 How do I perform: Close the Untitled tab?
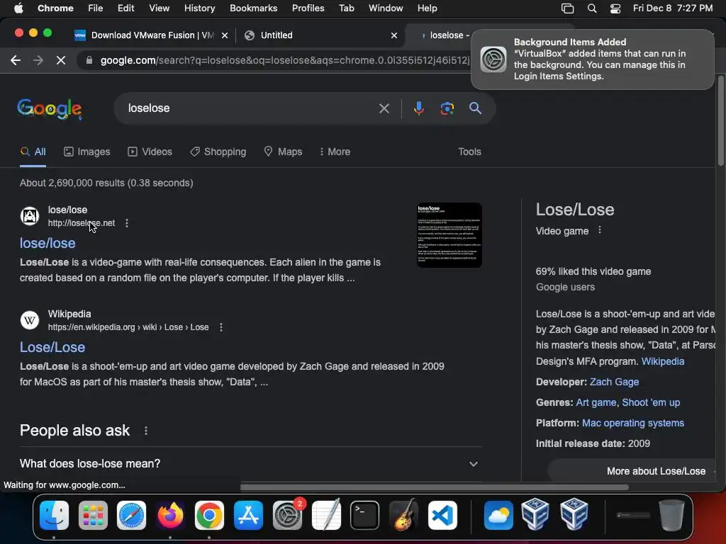[x=394, y=35]
